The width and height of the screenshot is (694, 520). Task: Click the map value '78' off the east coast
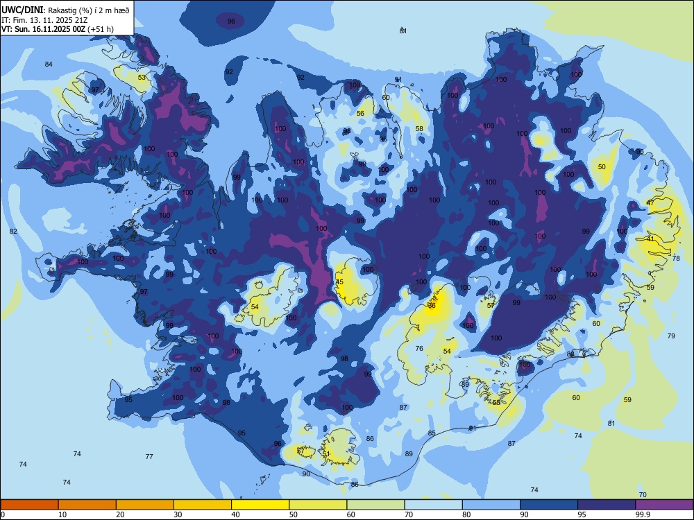(676, 258)
